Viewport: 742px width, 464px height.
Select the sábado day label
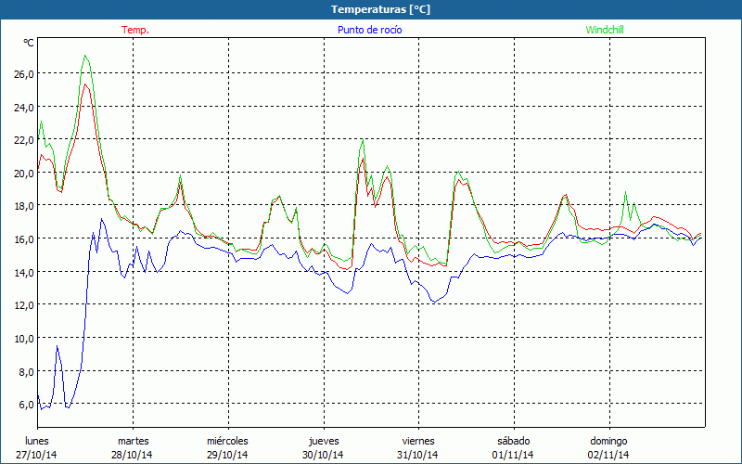513,441
